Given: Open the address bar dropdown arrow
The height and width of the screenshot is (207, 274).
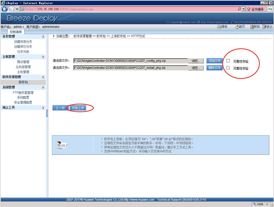Looking at the screenshot, I should (x=243, y=9).
